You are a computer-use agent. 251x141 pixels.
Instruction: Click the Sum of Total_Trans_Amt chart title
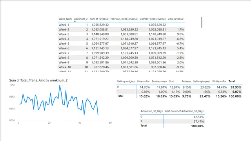pyautogui.click(x=38, y=80)
